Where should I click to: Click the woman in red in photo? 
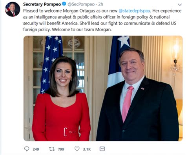[x=62, y=99]
